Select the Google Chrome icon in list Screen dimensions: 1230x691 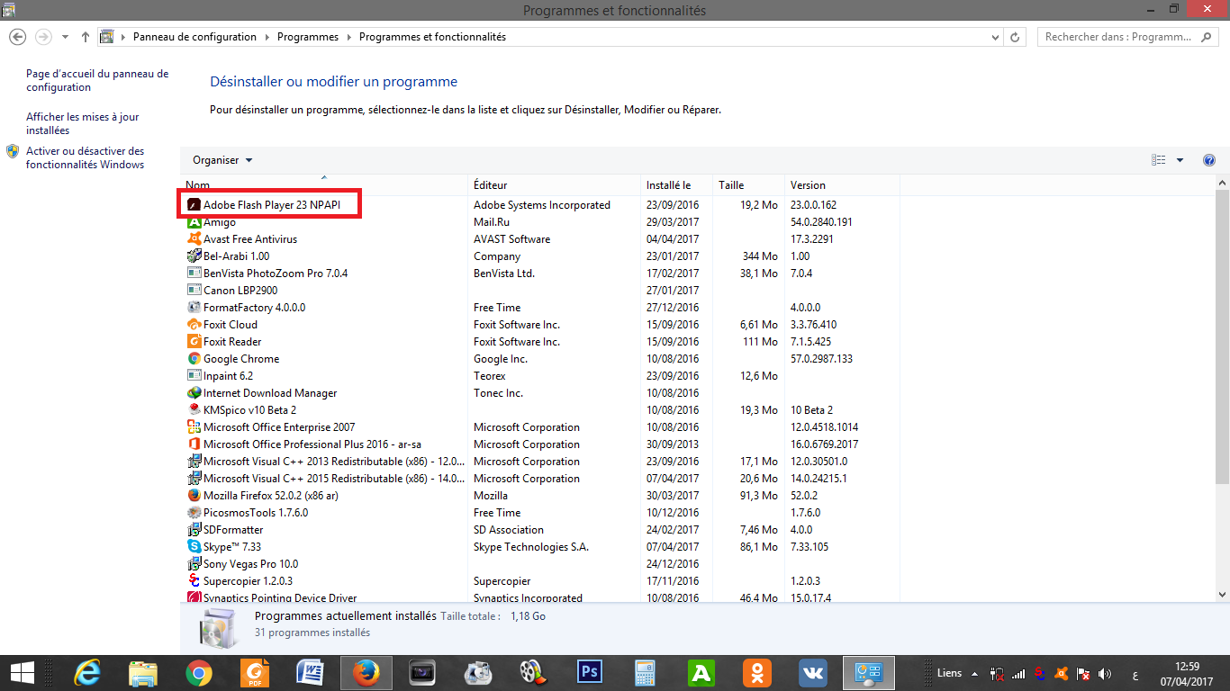(x=194, y=359)
